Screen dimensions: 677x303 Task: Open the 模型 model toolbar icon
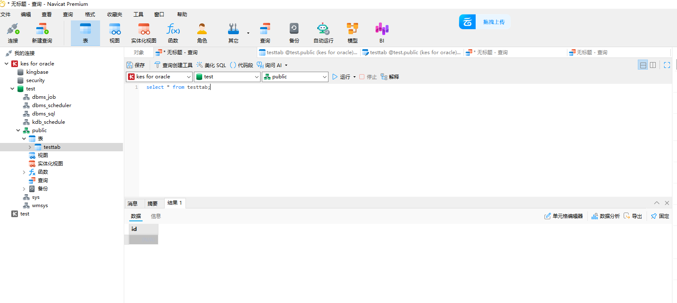coord(353,33)
